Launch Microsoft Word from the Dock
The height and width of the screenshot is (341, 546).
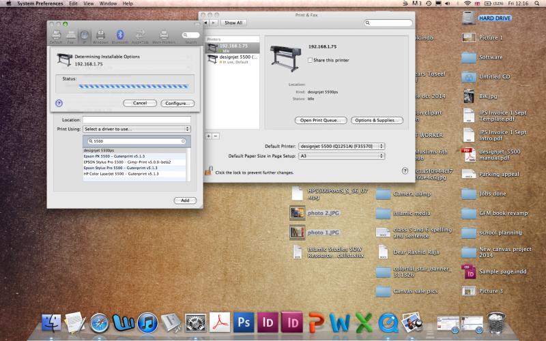(339, 323)
